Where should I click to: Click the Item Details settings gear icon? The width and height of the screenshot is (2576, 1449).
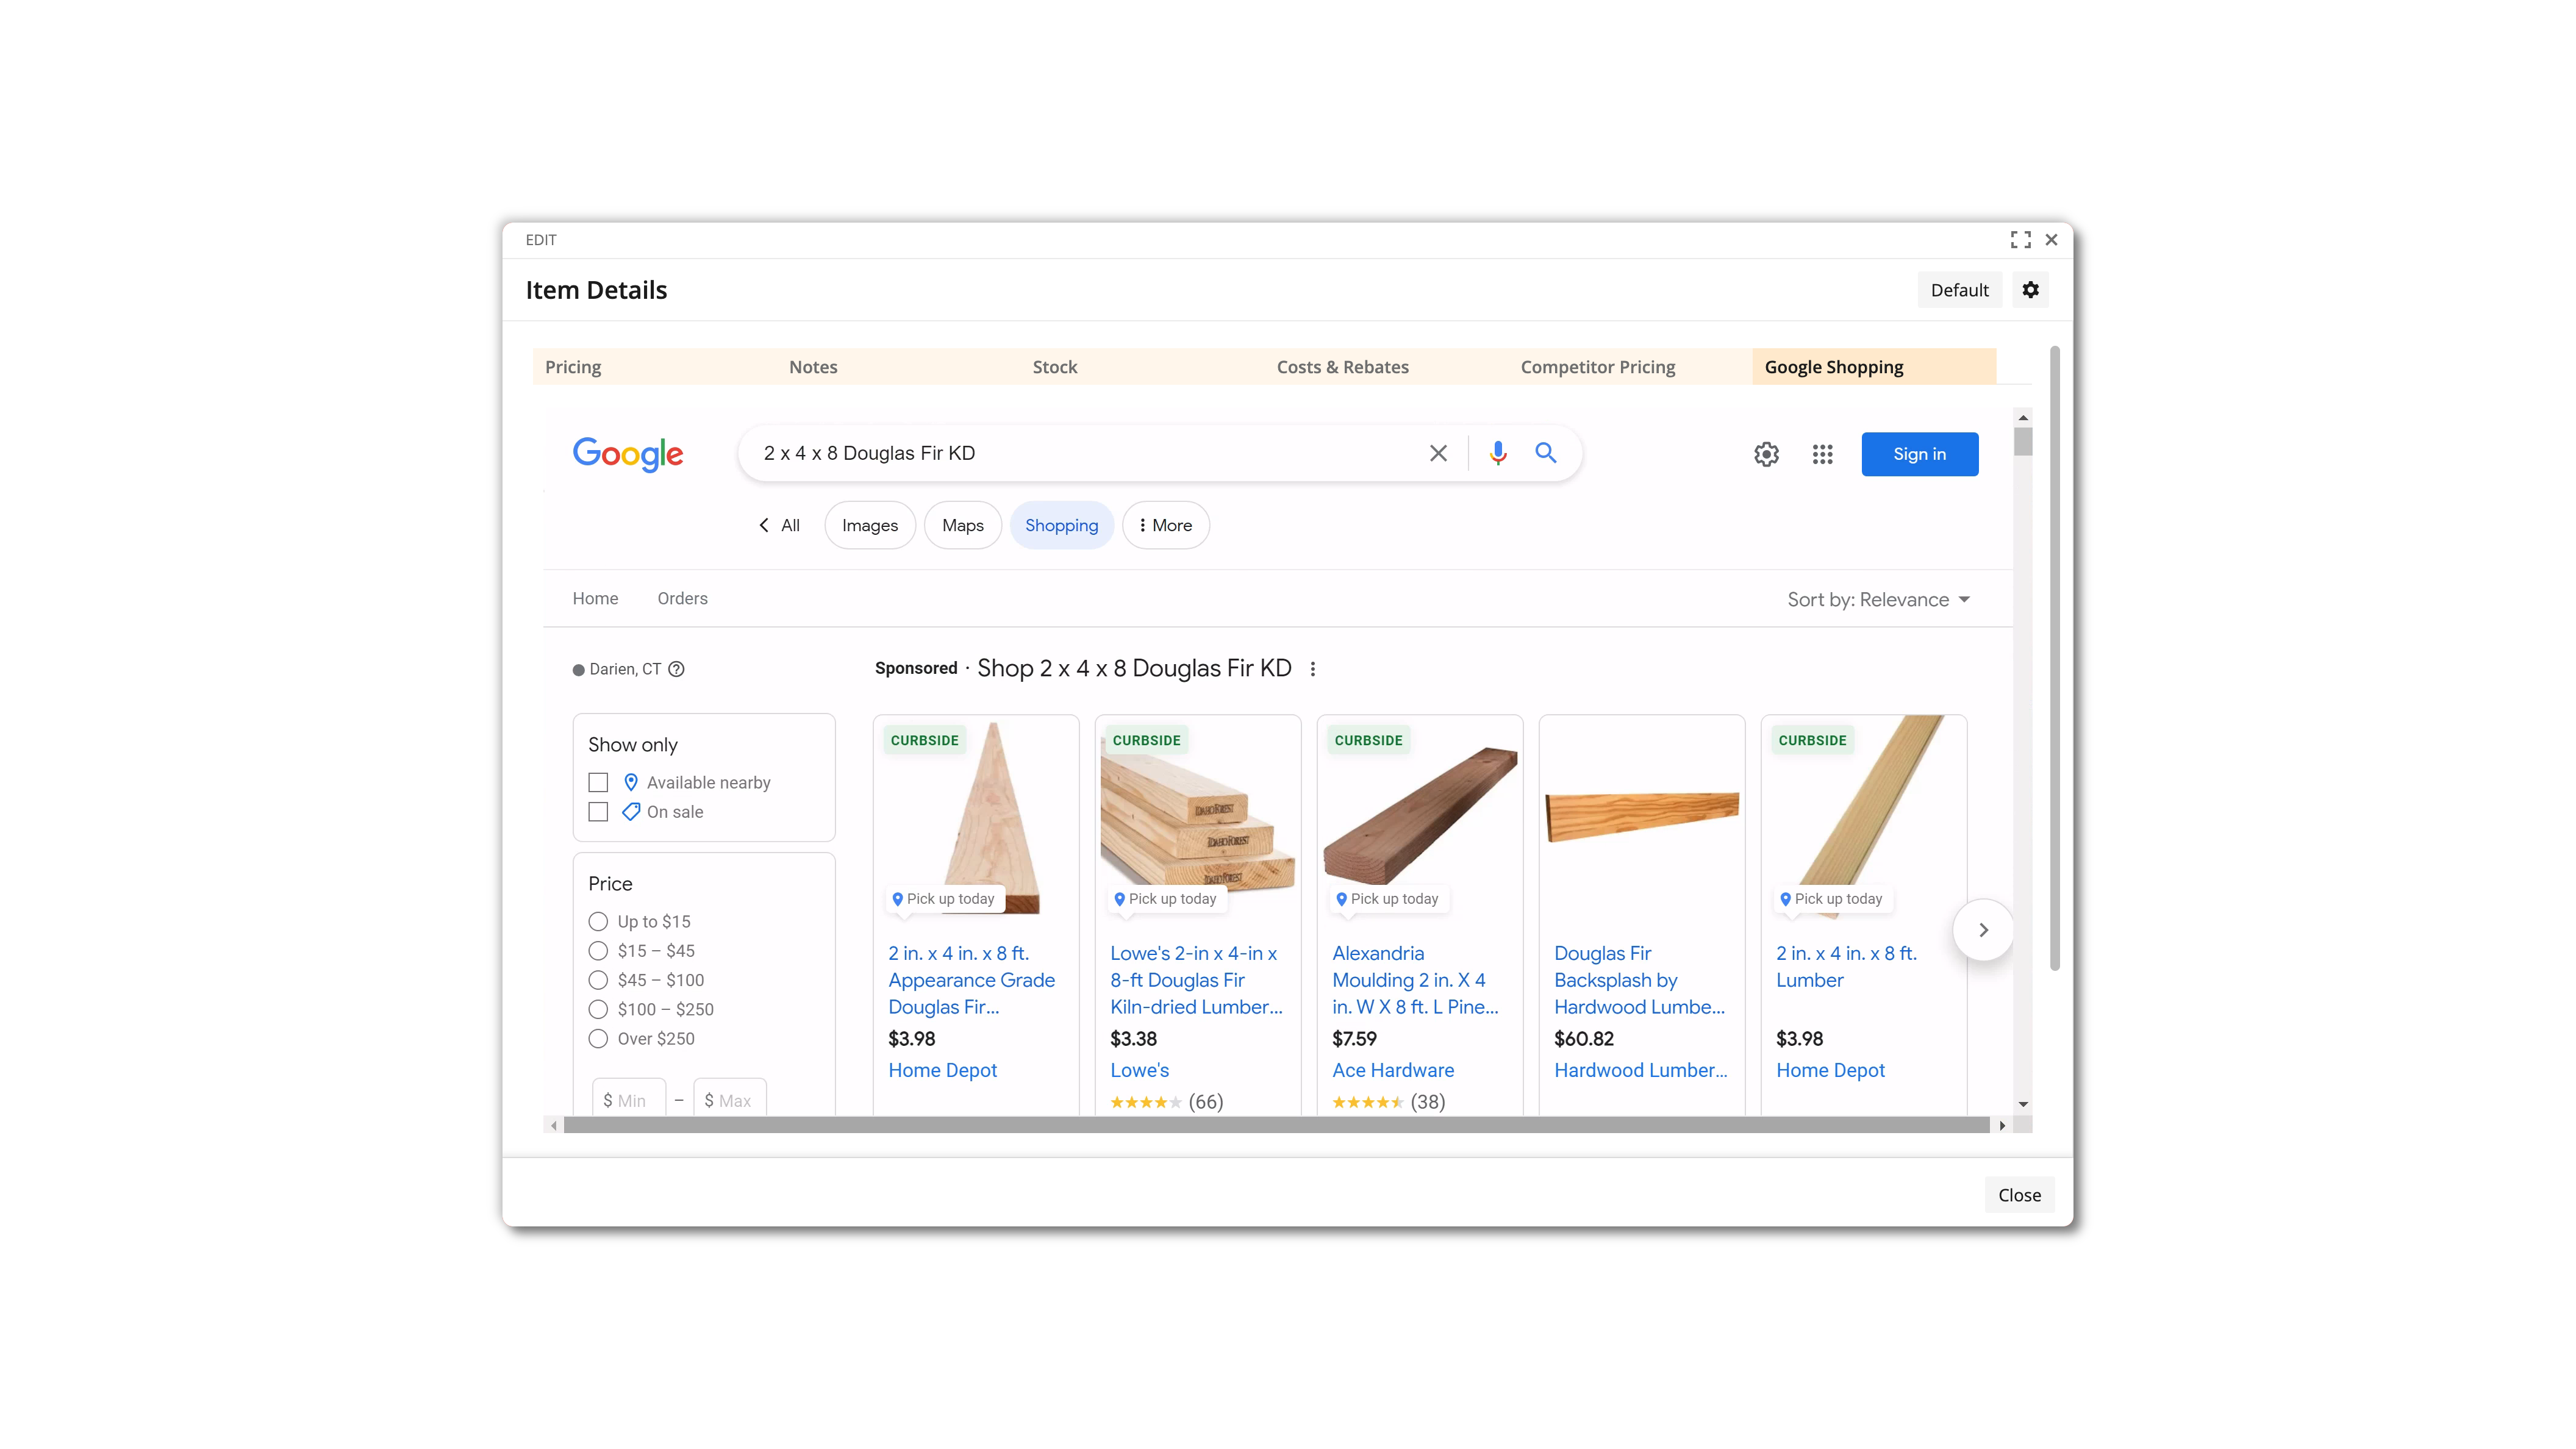pyautogui.click(x=2030, y=290)
